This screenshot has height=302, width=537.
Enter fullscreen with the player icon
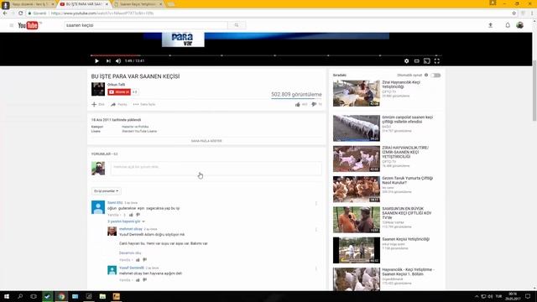click(x=437, y=61)
